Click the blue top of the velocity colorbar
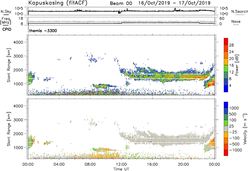The height and width of the screenshot is (171, 248). (226, 105)
